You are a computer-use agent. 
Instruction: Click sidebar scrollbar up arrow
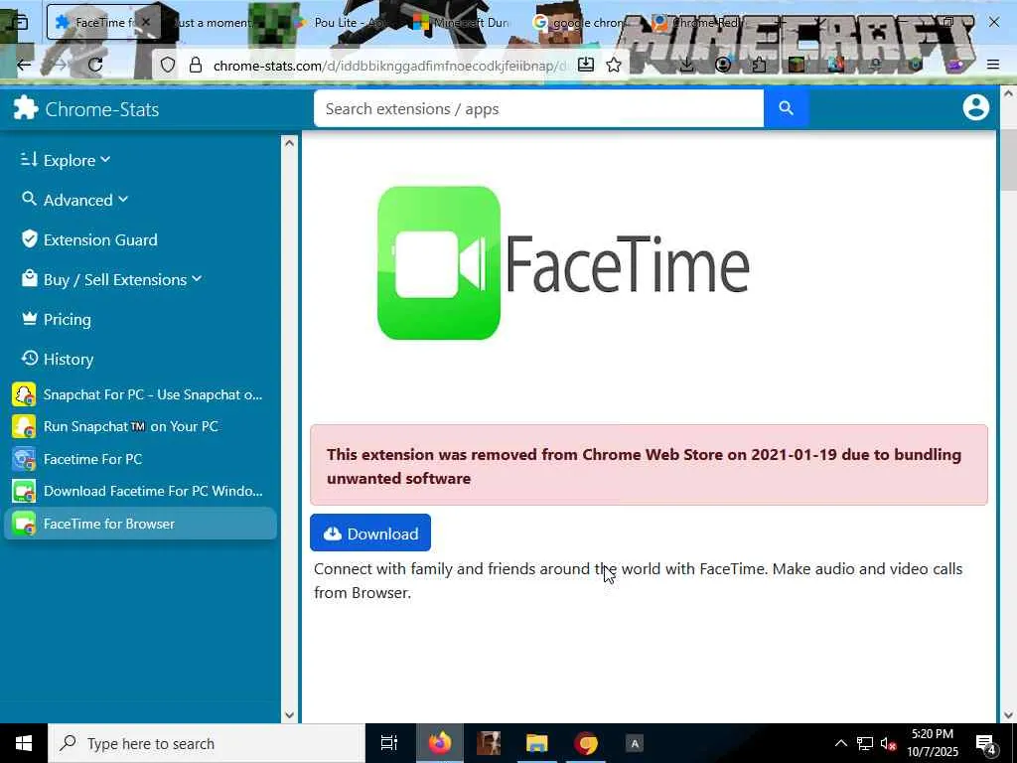289,143
